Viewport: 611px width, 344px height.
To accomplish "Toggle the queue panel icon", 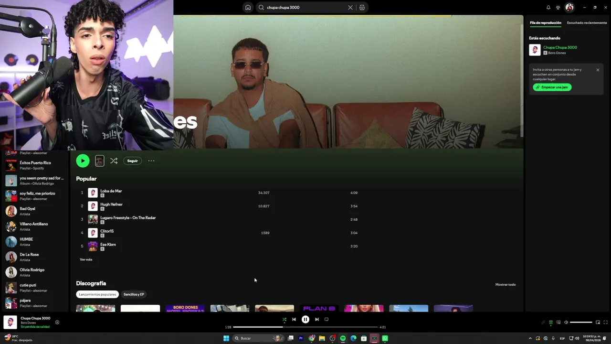I will click(551, 322).
